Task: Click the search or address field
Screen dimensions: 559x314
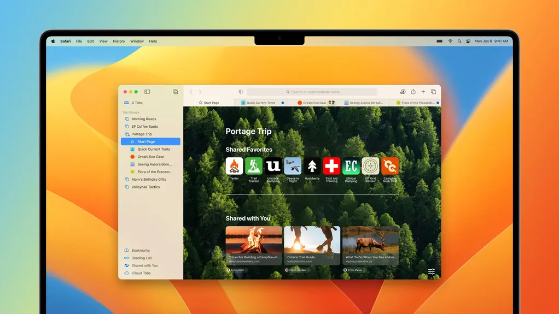Action: tap(312, 92)
